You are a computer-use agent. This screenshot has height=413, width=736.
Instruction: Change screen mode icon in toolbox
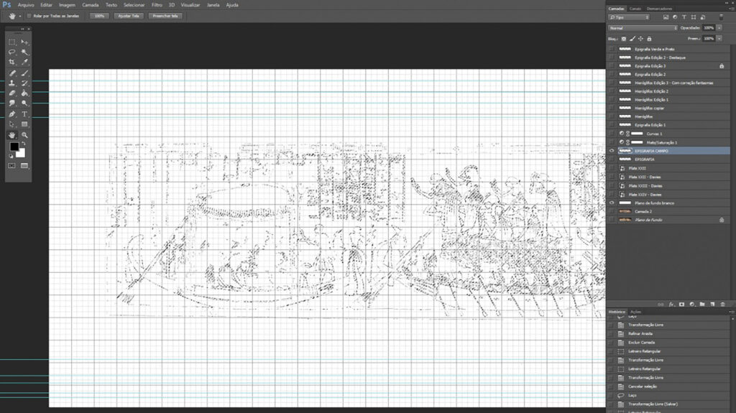point(24,166)
